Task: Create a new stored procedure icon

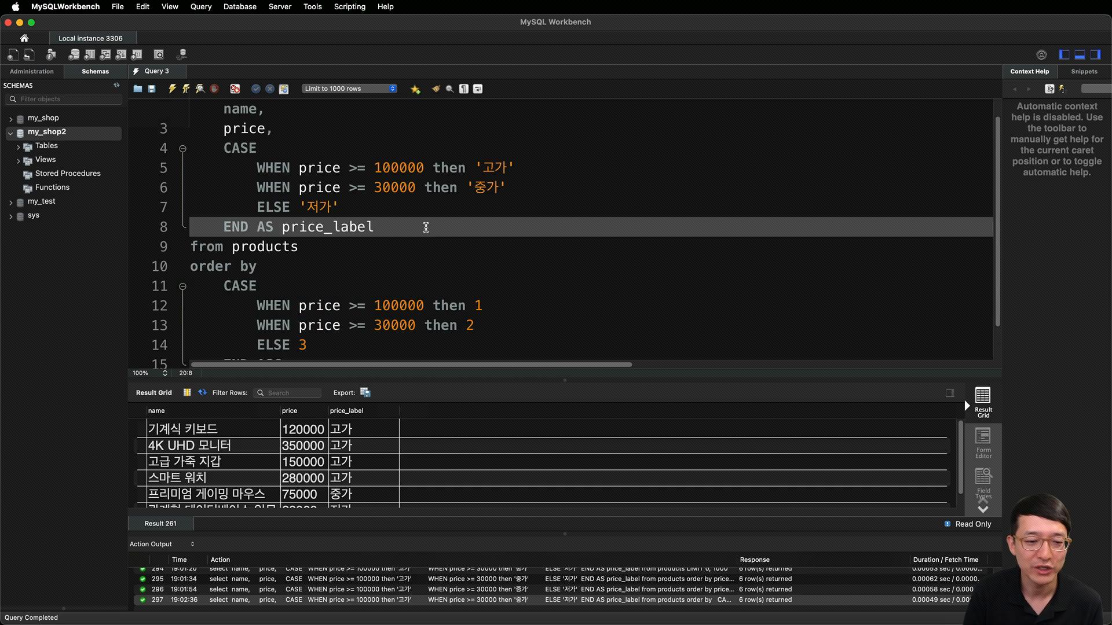Action: [121, 54]
